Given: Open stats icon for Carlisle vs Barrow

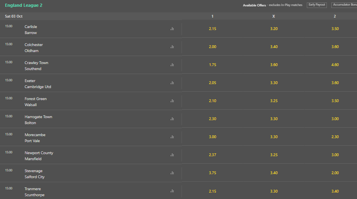Looking at the screenshot, I should click(172, 29).
